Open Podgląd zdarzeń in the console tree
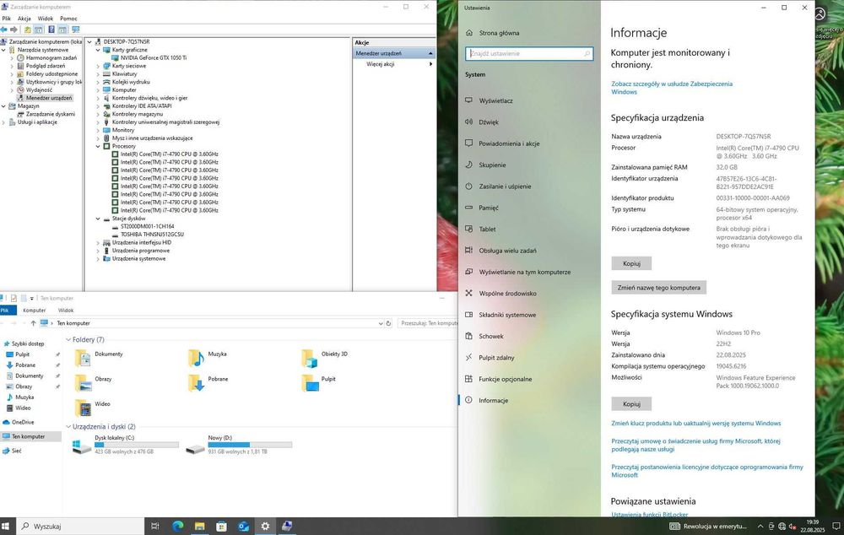Image resolution: width=844 pixels, height=535 pixels. click(46, 66)
